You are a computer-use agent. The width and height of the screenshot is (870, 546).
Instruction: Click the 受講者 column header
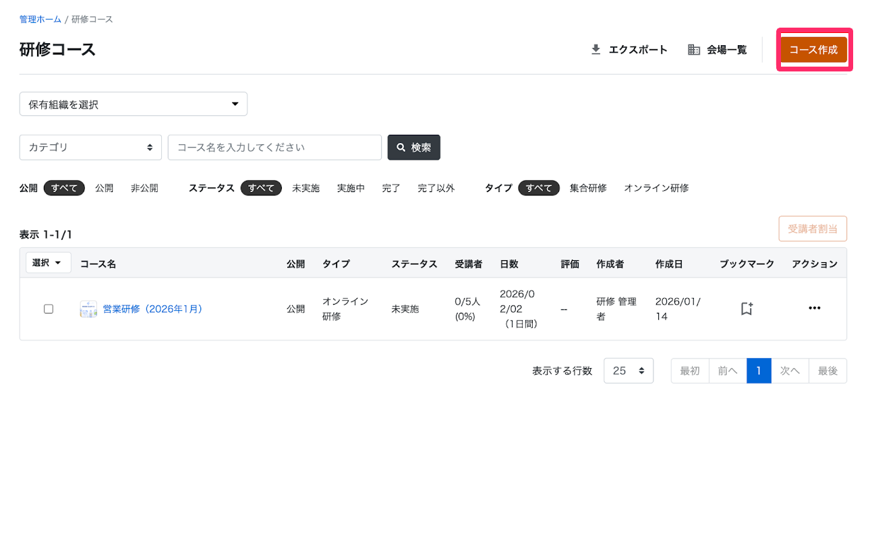469,264
